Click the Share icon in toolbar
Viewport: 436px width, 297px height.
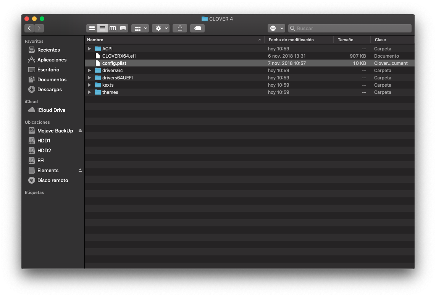180,28
